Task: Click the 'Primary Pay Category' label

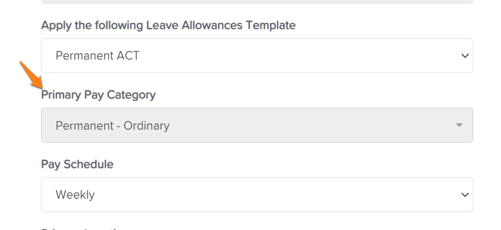Action: point(98,94)
